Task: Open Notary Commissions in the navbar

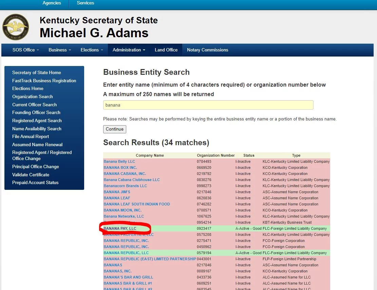Action: [207, 50]
